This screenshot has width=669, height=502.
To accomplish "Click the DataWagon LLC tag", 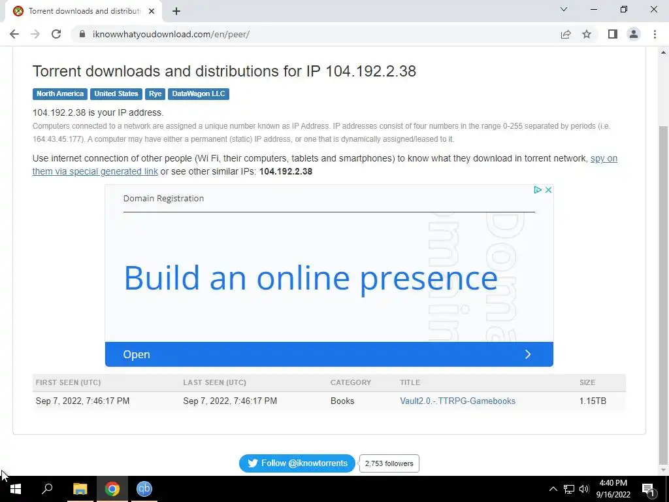I will point(199,94).
